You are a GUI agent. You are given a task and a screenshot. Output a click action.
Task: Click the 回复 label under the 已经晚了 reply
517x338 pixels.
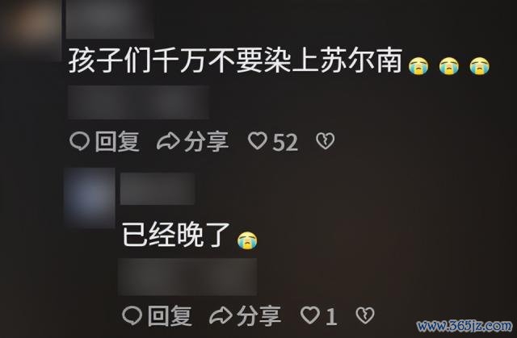coord(170,315)
